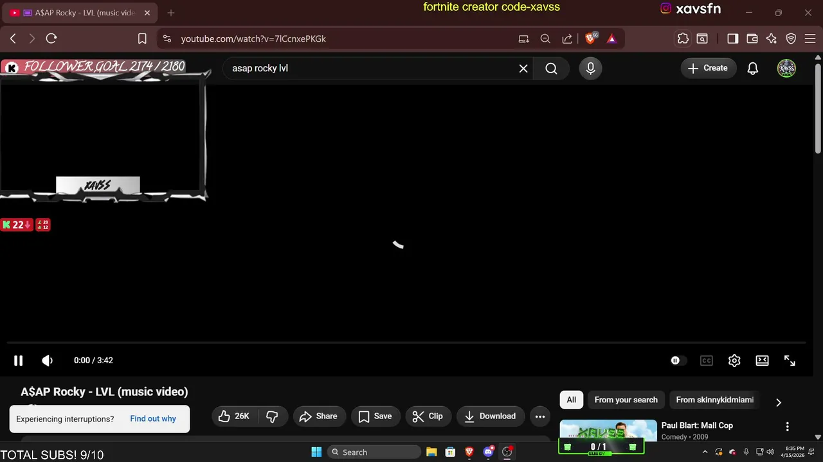
Task: Click the 'Find out why' link
Action: [x=153, y=418]
